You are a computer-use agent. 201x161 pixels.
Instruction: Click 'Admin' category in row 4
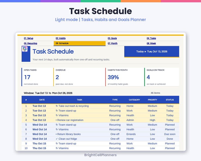click(x=130, y=120)
